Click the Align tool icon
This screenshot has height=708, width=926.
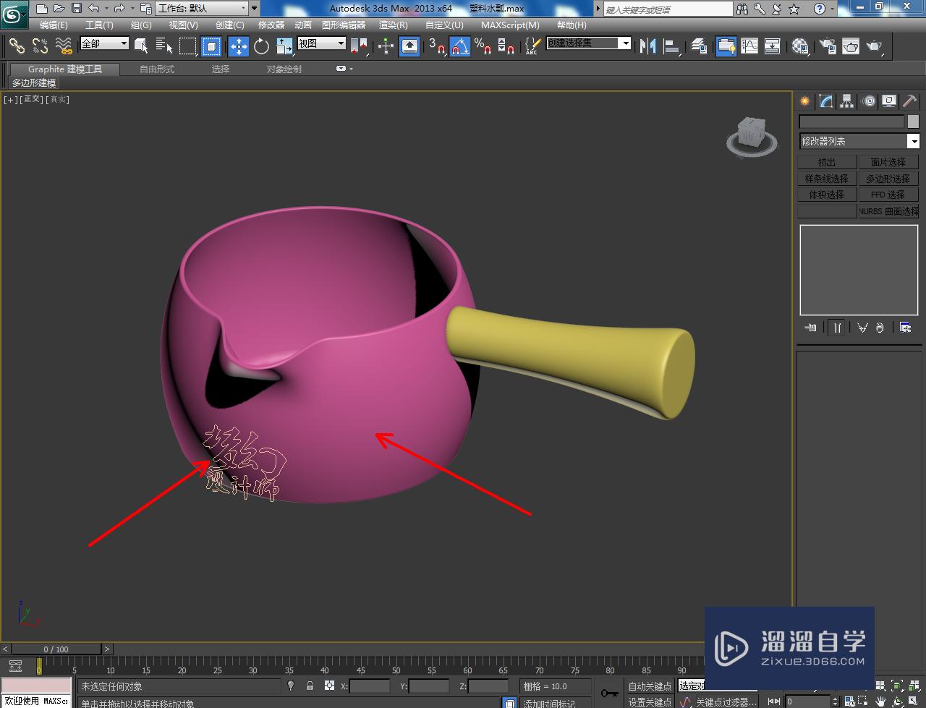click(x=672, y=46)
